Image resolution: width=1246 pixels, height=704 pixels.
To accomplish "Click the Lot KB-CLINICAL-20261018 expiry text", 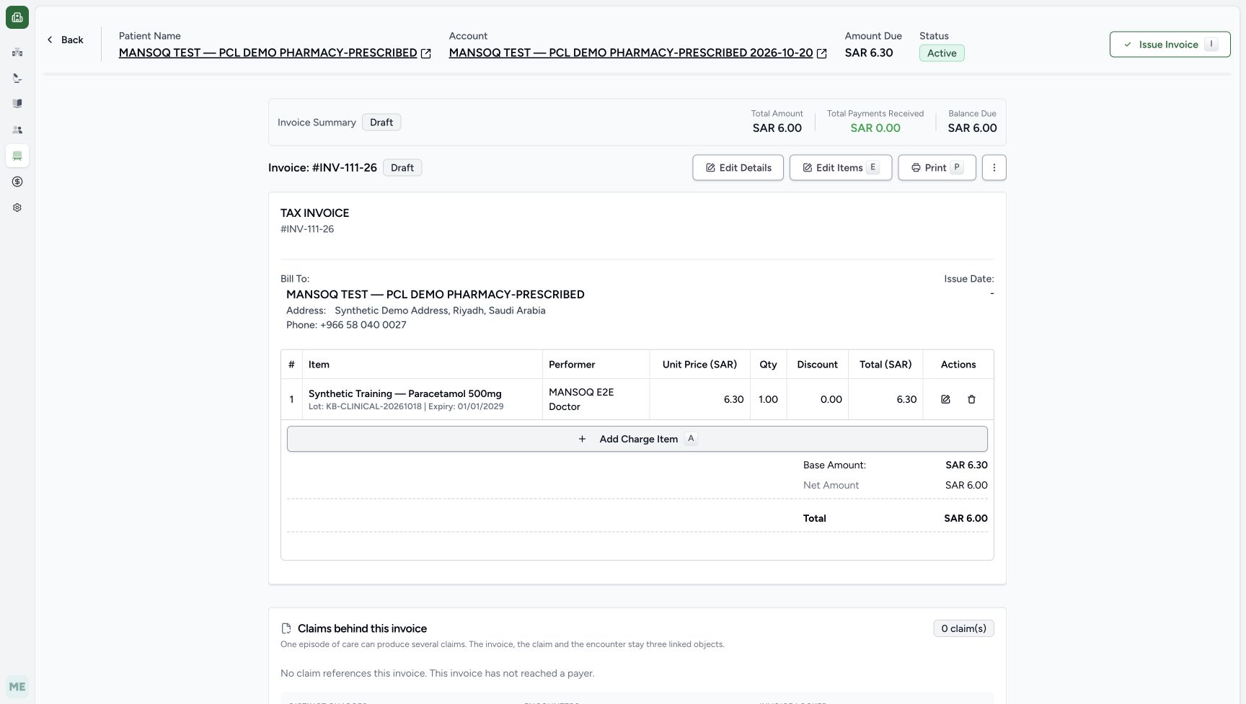I will pos(406,406).
